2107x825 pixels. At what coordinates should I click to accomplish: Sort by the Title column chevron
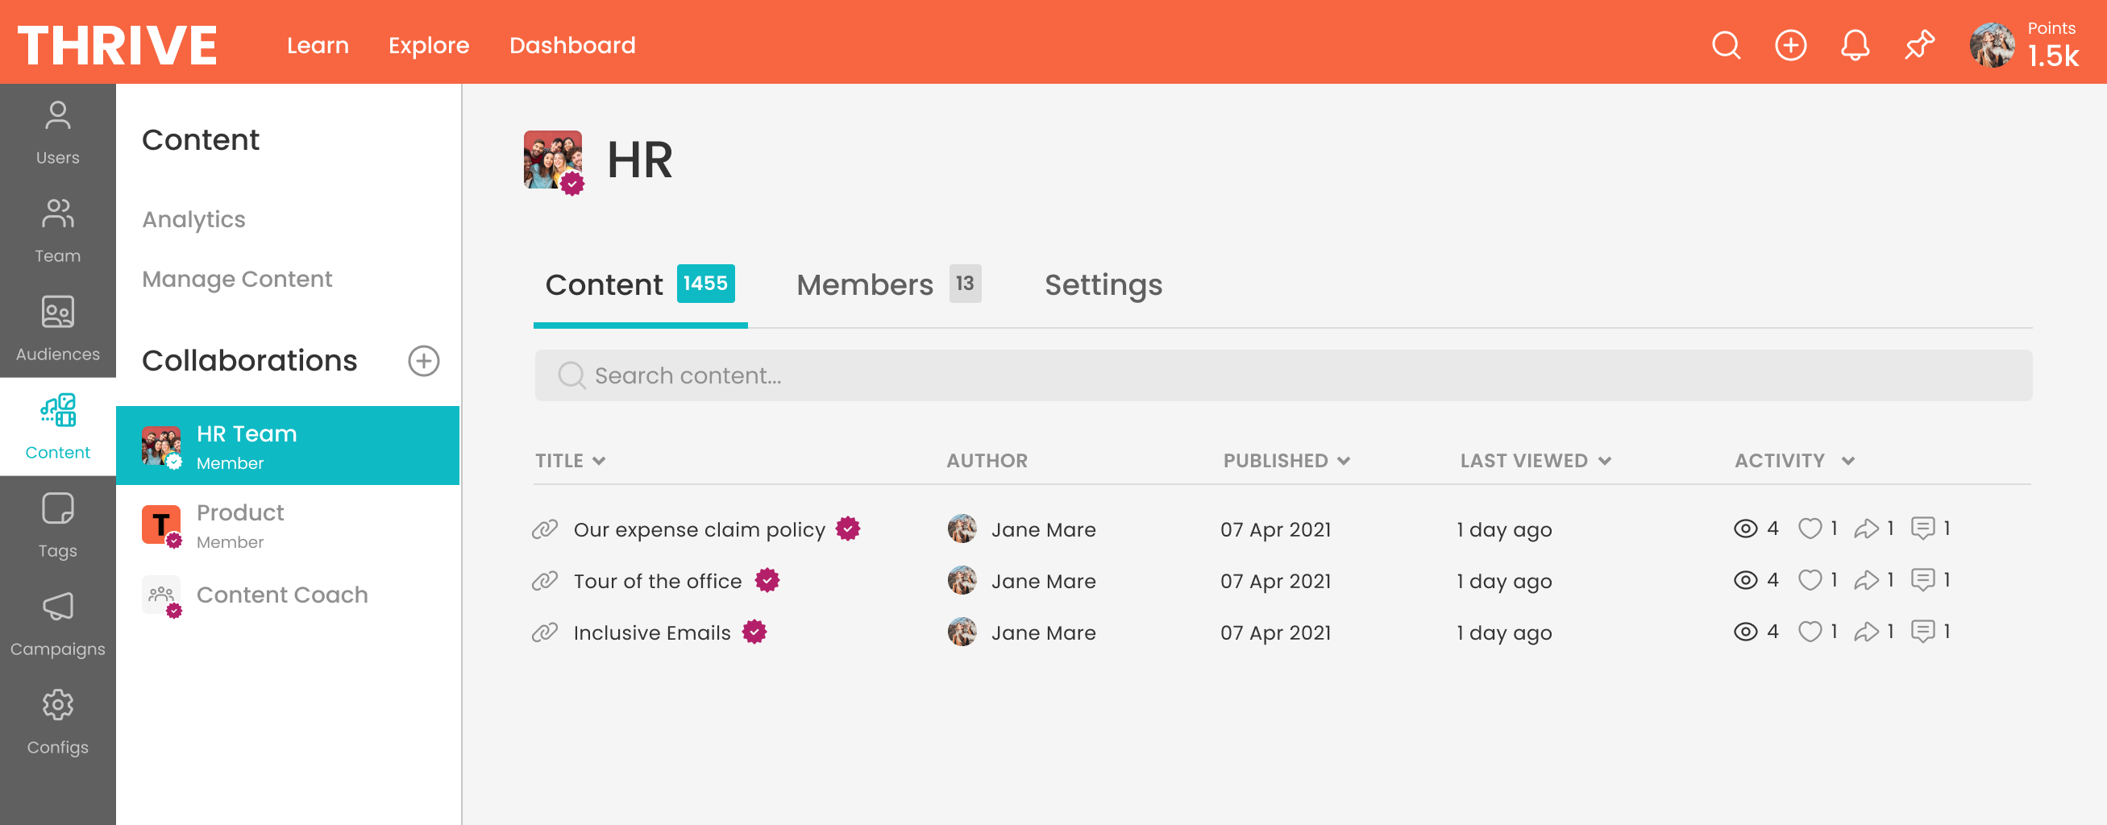tap(599, 461)
